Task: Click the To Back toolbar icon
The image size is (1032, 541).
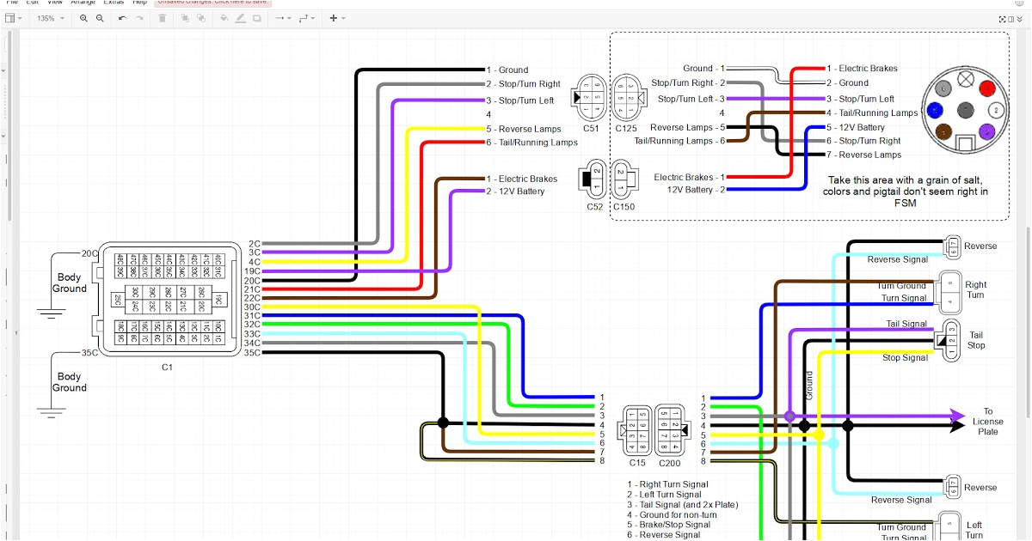Action: tap(200, 17)
